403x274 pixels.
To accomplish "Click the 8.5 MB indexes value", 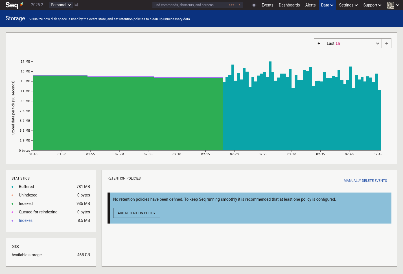I will tap(84, 220).
